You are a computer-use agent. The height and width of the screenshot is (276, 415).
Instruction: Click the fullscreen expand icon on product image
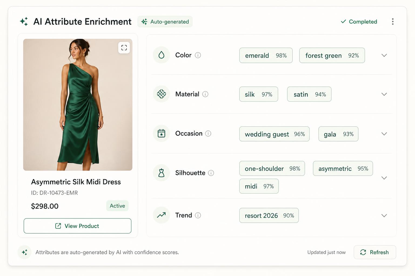[x=124, y=48]
